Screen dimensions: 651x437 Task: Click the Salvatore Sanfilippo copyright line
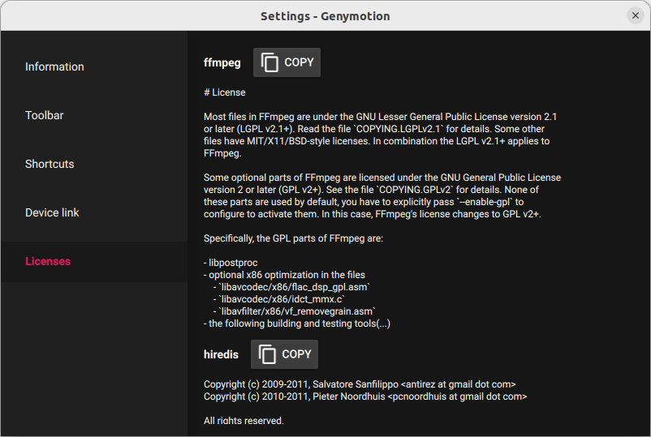pos(360,384)
